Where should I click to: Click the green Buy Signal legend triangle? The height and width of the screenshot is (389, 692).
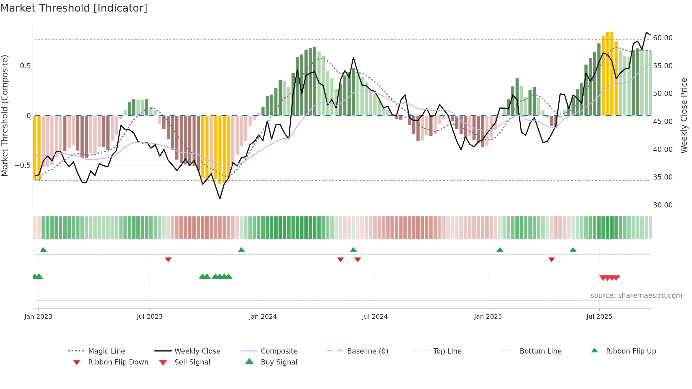pos(249,361)
